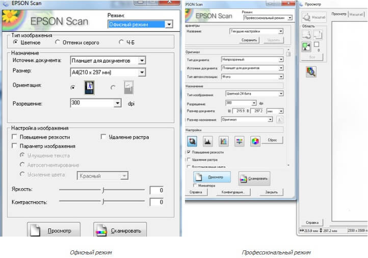Choose the portrait orientation radio button
The width and height of the screenshot is (368, 258).
[x=73, y=88]
